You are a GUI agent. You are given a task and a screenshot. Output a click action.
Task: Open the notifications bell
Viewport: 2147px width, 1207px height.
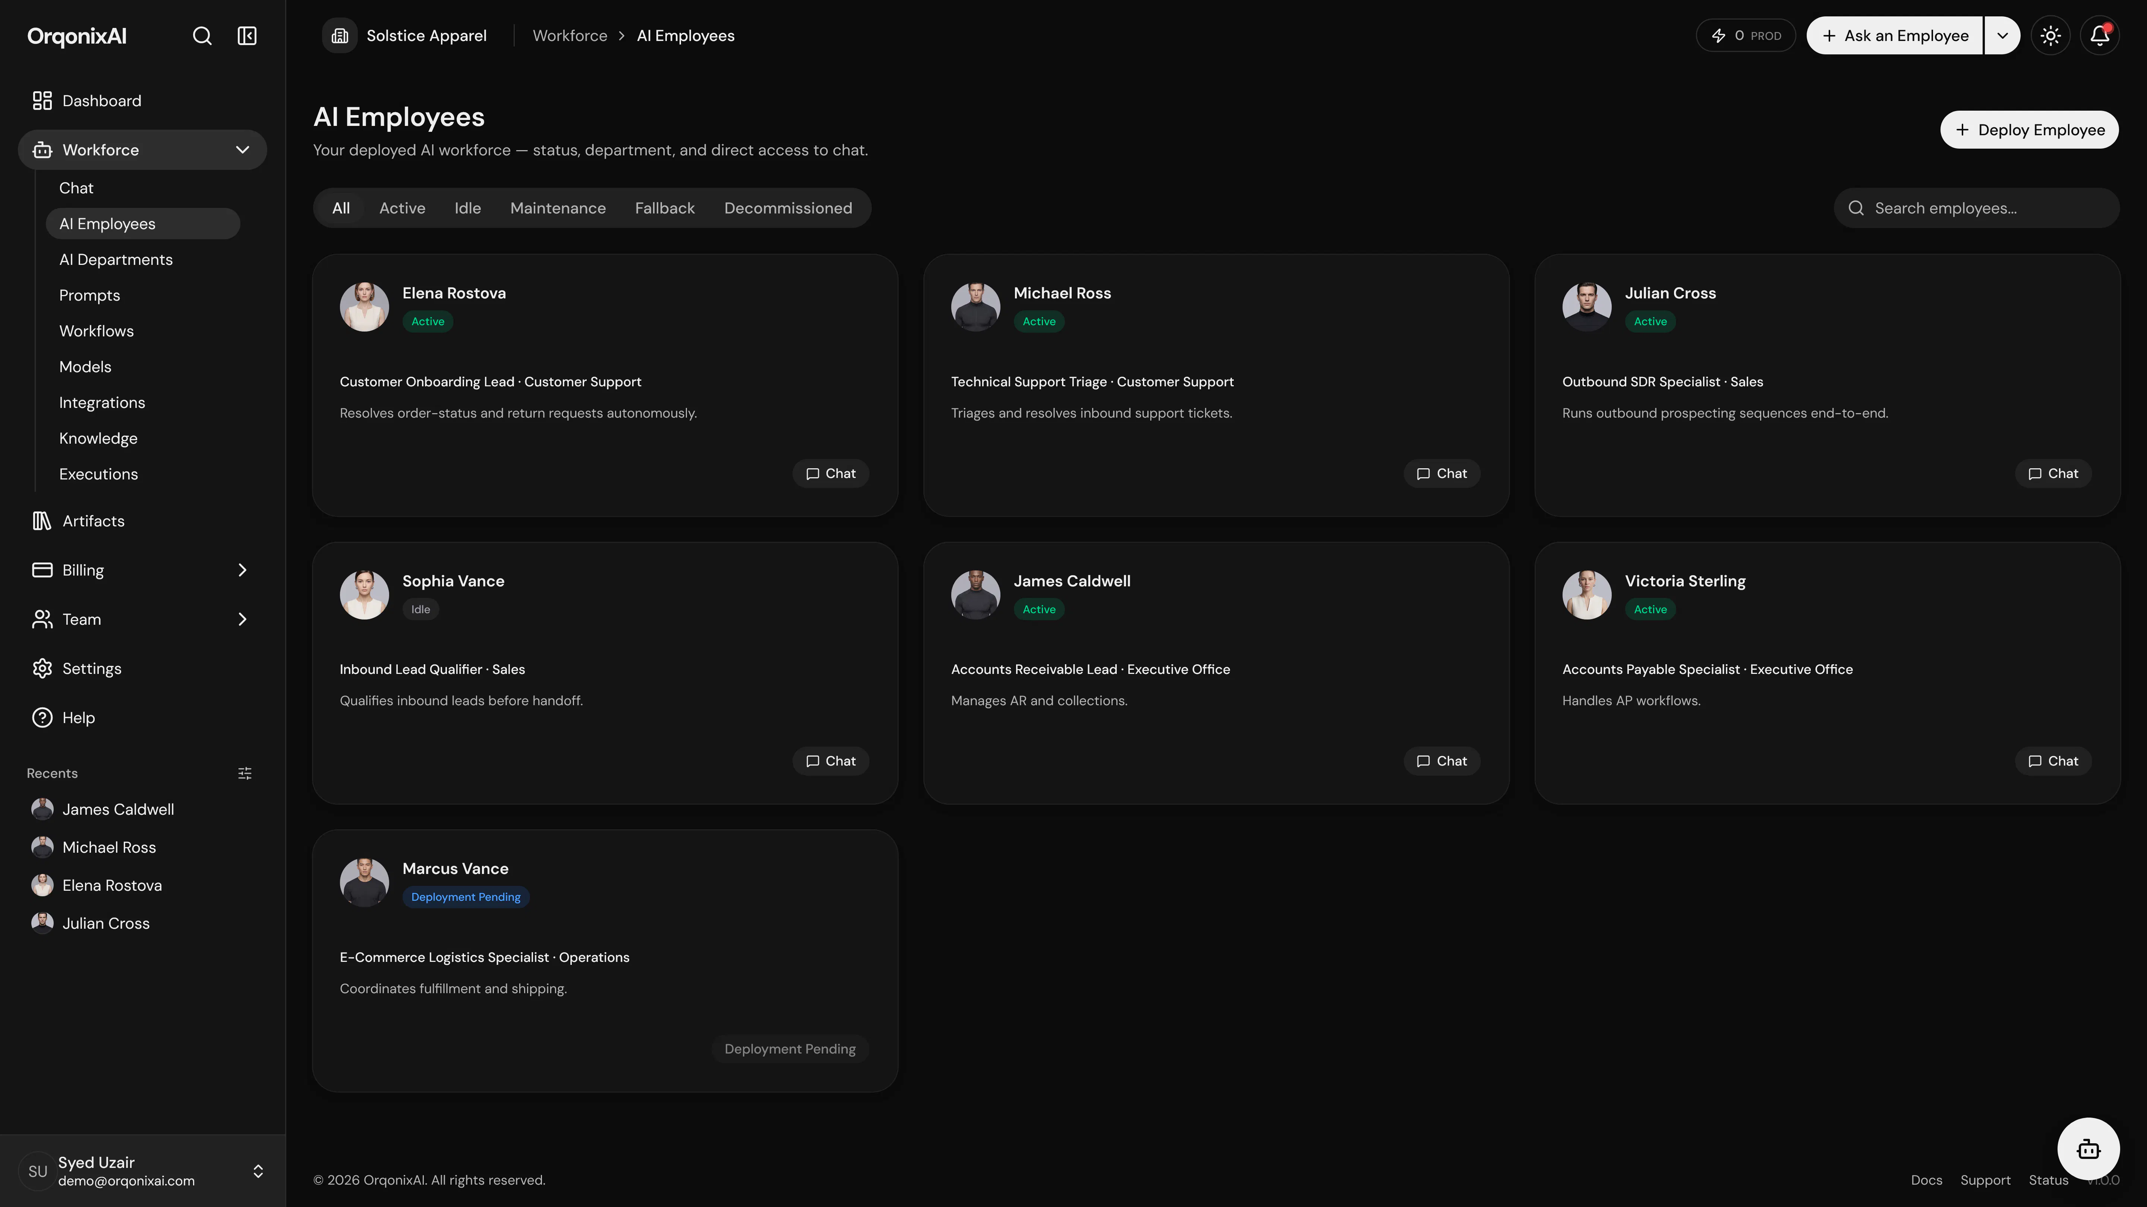click(2100, 36)
